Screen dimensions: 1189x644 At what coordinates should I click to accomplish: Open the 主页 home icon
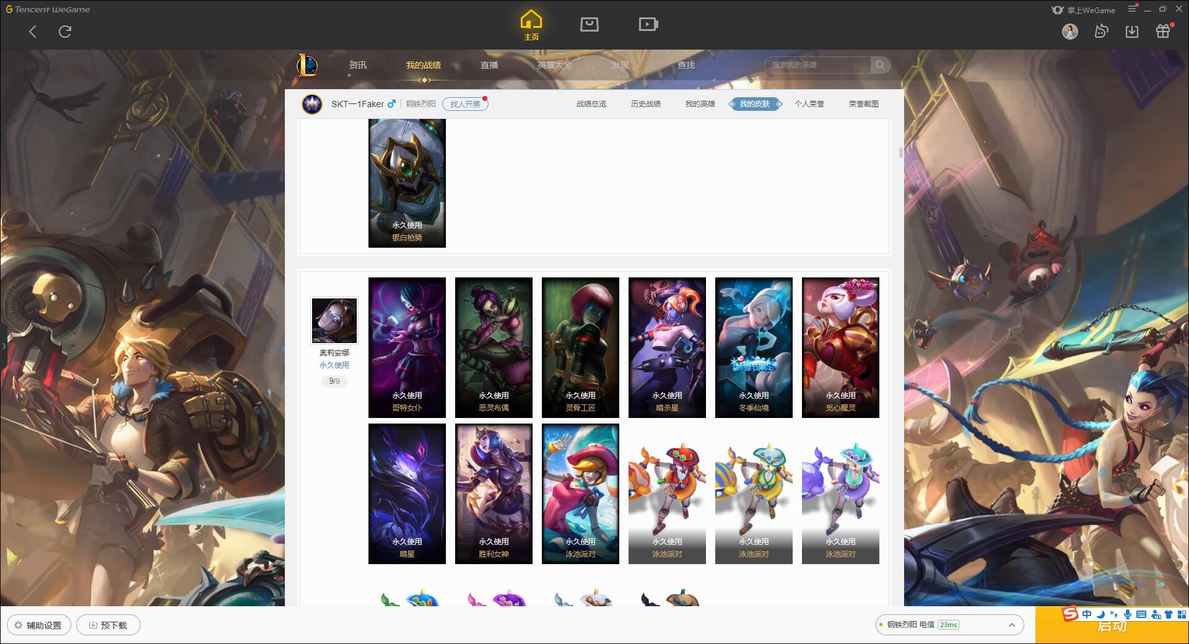[x=531, y=25]
